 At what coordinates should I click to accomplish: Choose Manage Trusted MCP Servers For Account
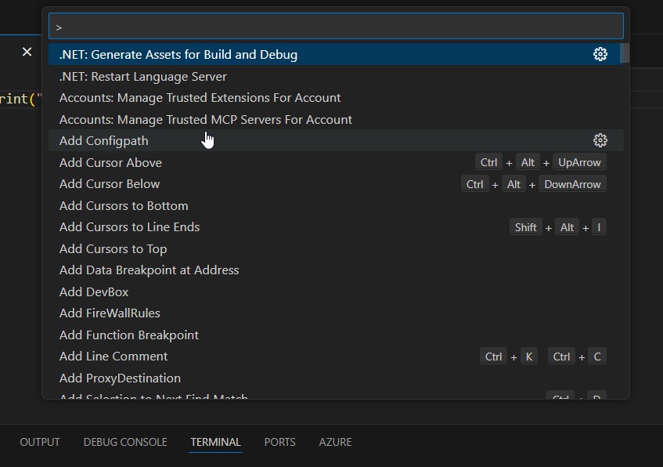[x=206, y=120]
